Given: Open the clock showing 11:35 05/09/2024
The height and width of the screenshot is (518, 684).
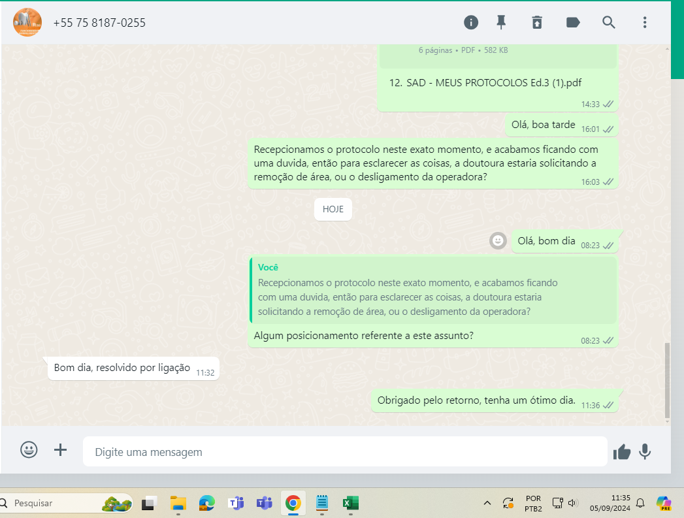Looking at the screenshot, I should click(610, 503).
